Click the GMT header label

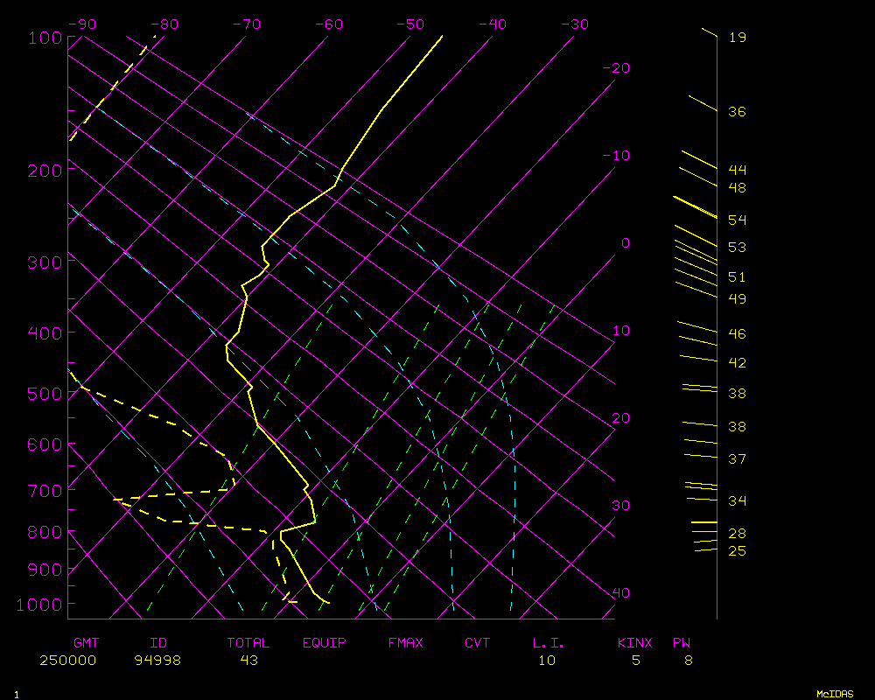click(86, 643)
